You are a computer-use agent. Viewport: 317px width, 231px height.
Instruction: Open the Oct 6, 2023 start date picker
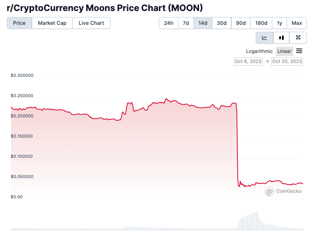tap(248, 61)
